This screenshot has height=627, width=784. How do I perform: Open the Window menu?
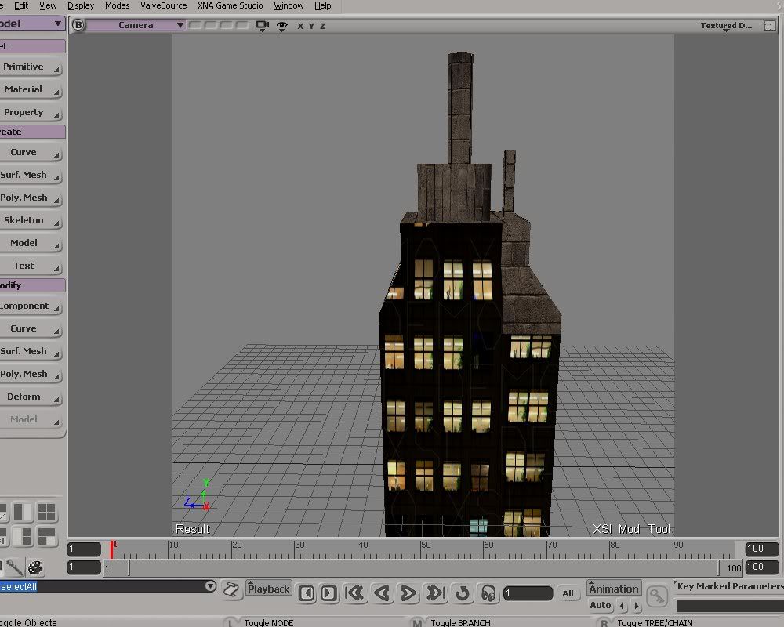[x=289, y=5]
